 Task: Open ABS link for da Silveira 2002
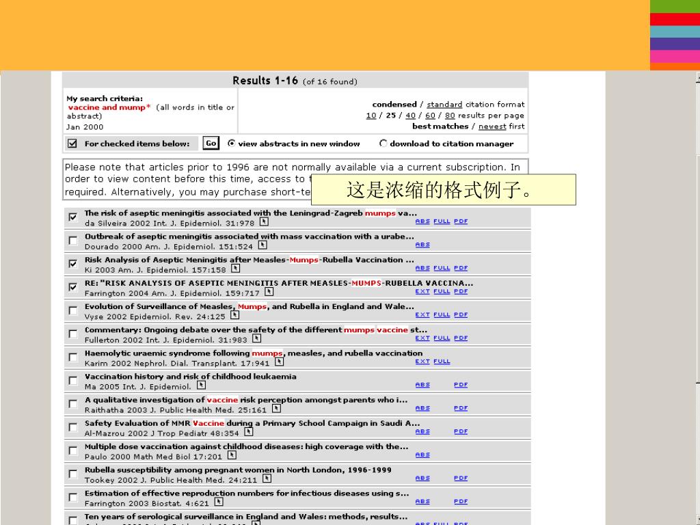click(x=422, y=221)
